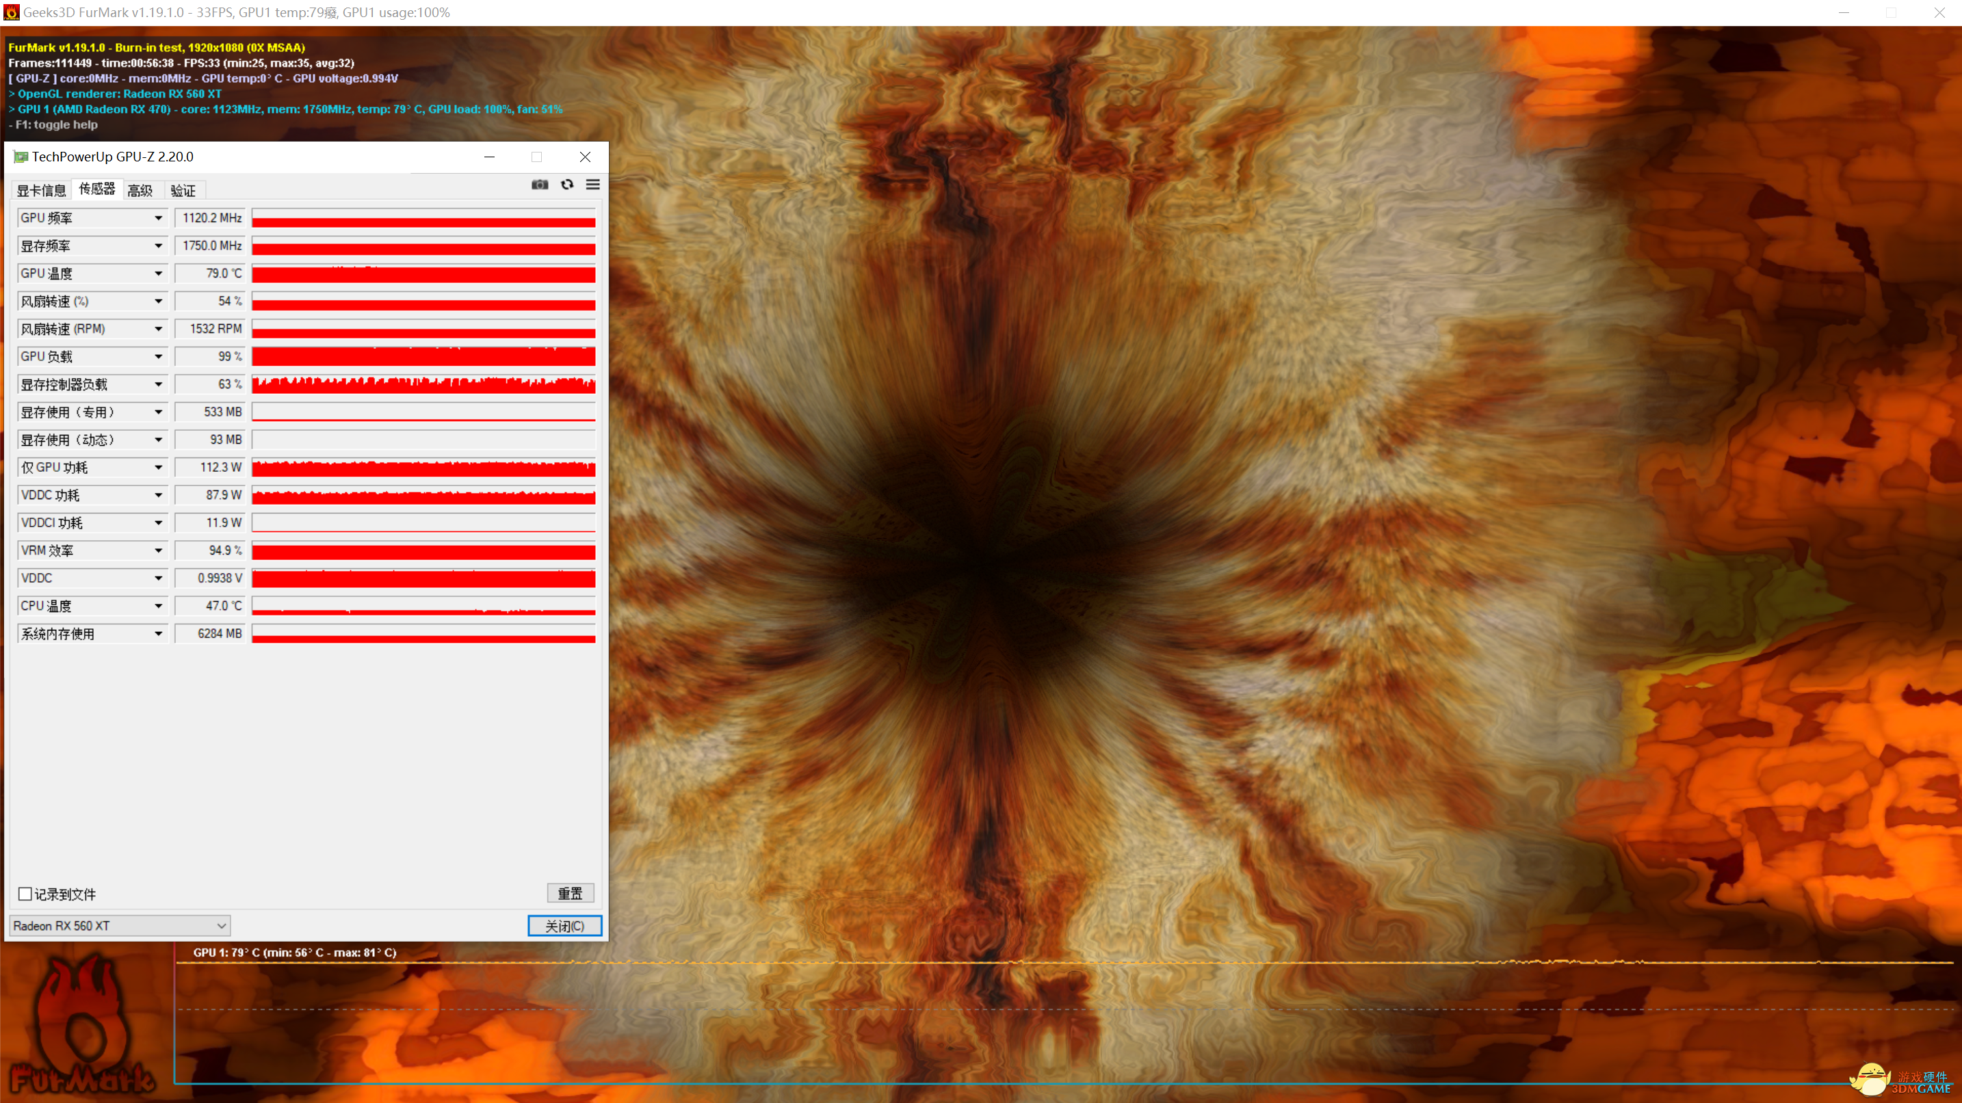1962x1103 pixels.
Task: Click the 11.9 W VDDCI power value
Action: (210, 523)
